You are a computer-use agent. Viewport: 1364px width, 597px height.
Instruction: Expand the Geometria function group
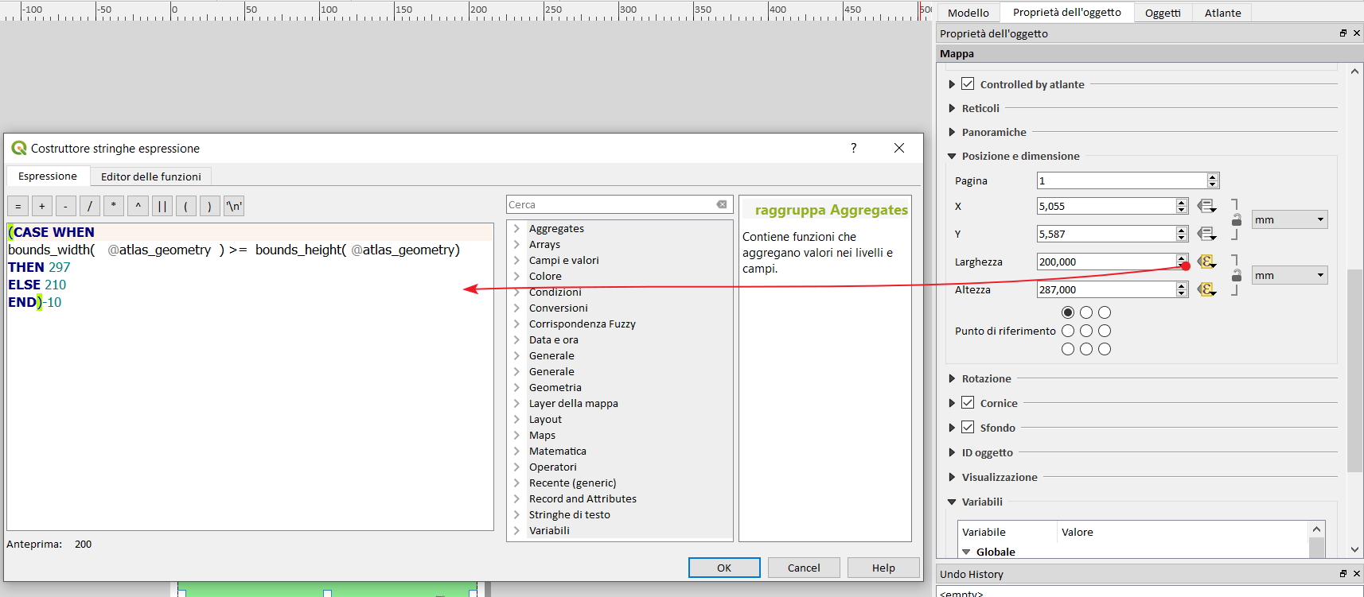(x=516, y=387)
